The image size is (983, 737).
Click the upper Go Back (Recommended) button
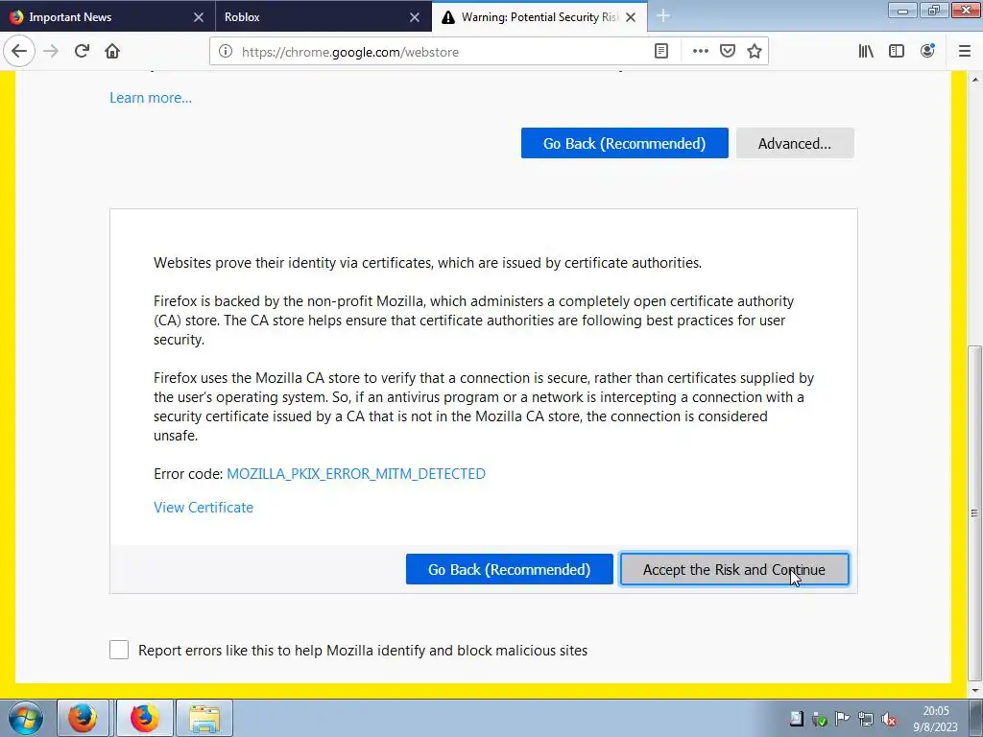point(624,143)
